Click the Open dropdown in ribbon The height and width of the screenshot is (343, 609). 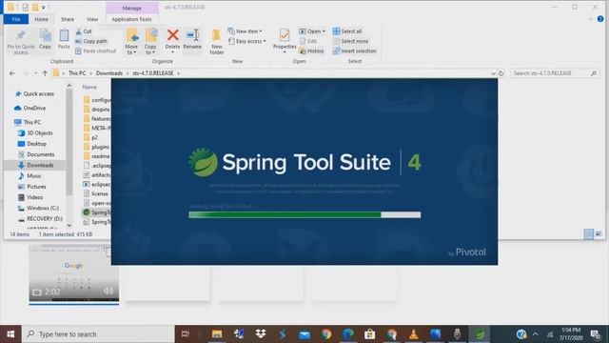(312, 31)
